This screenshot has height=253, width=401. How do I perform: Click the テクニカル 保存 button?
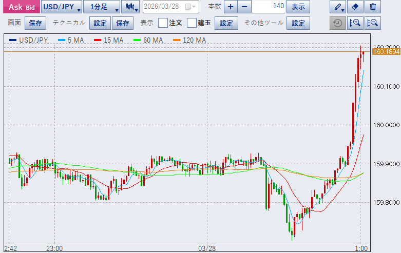coord(123,23)
